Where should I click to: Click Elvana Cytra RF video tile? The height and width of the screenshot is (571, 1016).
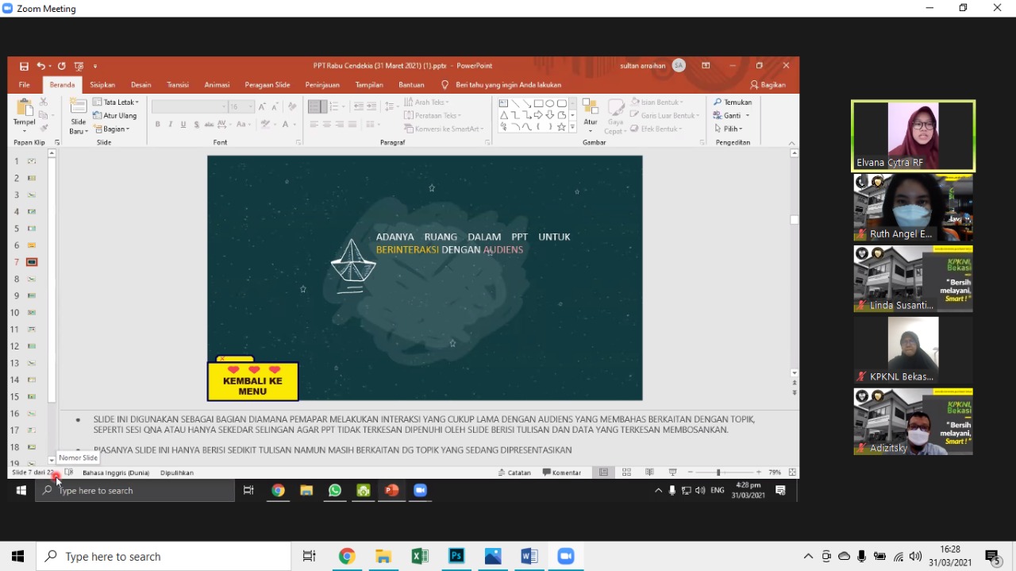[913, 136]
